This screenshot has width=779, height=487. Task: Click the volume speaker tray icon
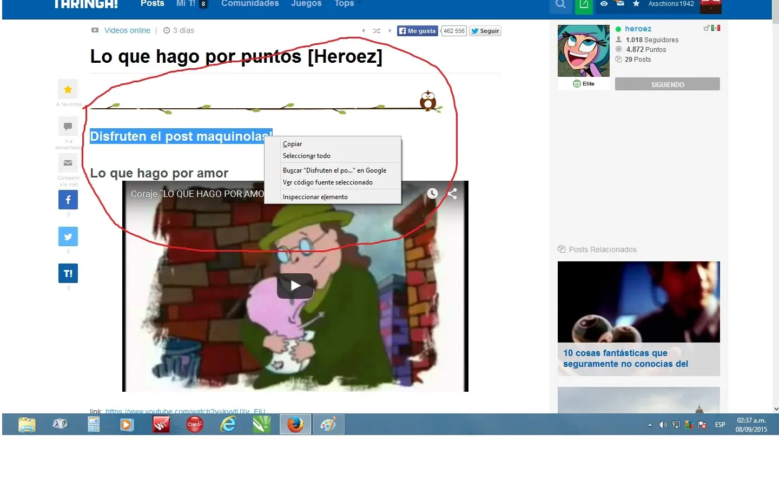663,425
